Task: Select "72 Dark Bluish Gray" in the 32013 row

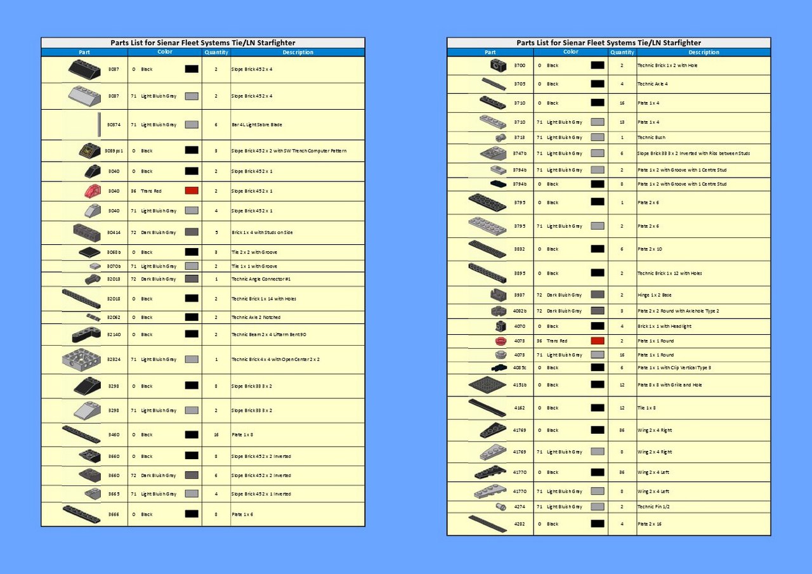Action: coord(154,279)
